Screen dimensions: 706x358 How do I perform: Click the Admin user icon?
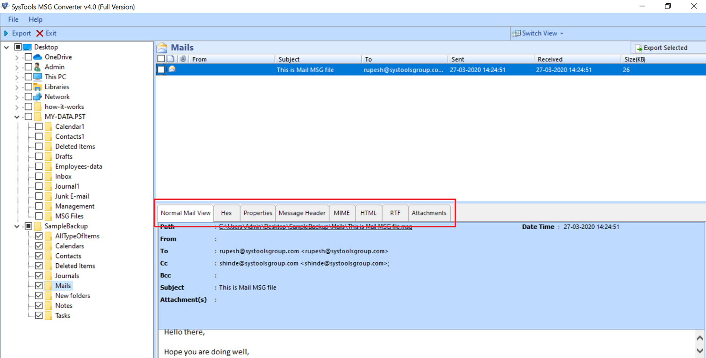pos(38,67)
